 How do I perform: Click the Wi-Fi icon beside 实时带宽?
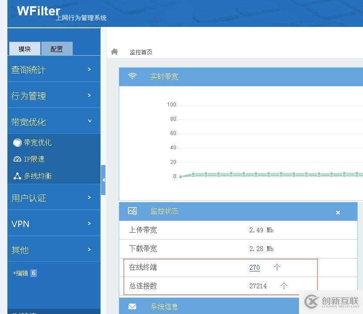click(132, 76)
